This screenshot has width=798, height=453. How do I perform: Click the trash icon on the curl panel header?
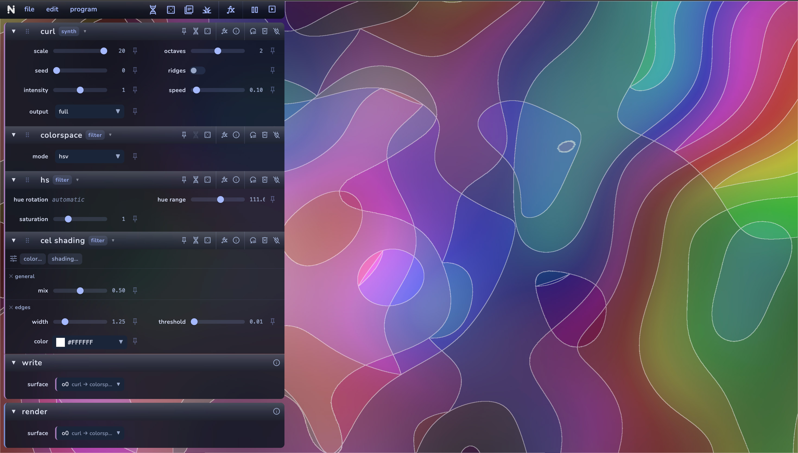[x=265, y=31]
